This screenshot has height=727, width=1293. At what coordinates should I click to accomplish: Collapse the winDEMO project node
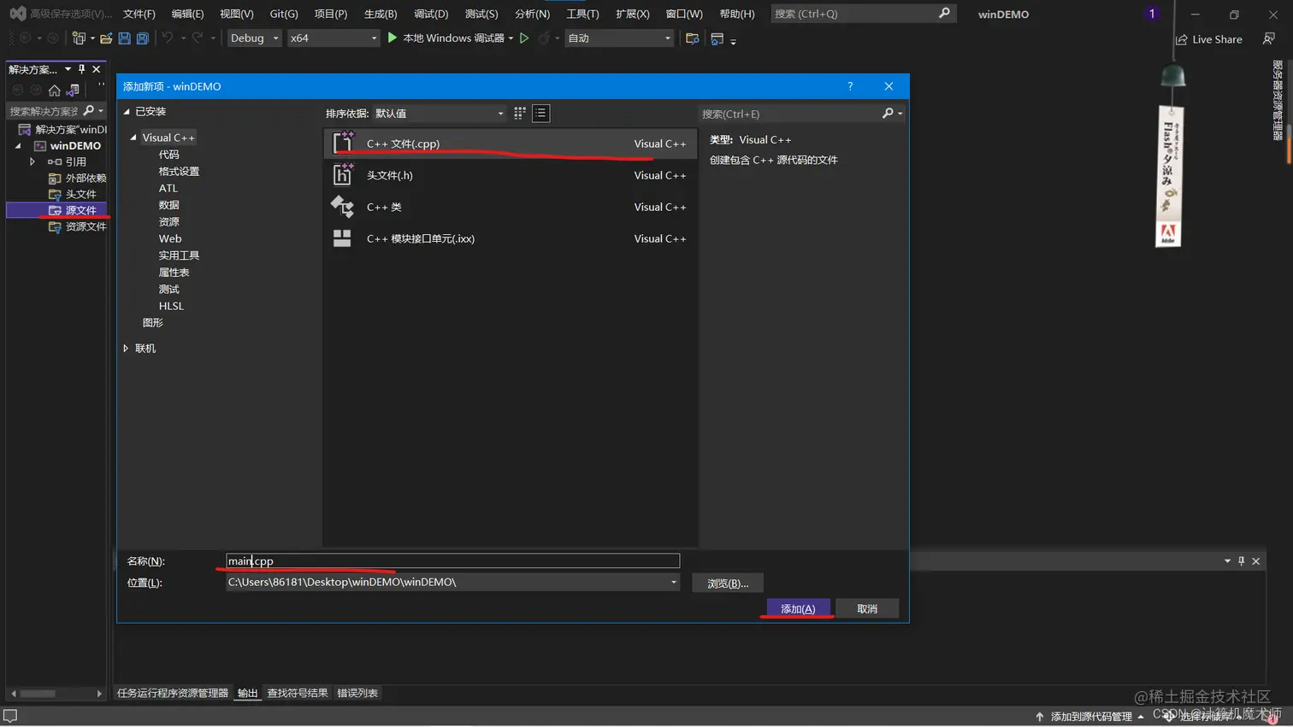(18, 146)
